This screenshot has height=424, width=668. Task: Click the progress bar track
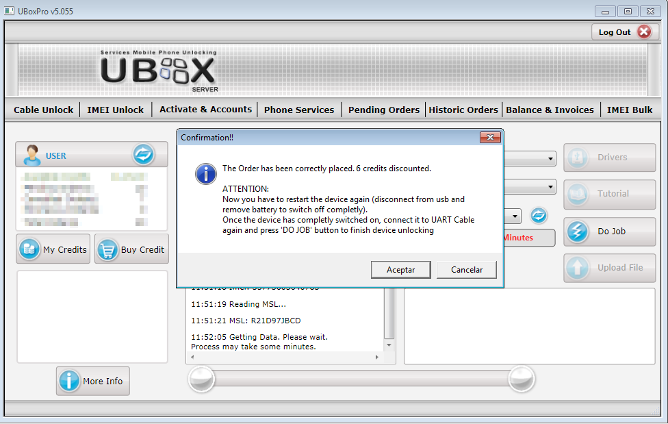(x=361, y=378)
